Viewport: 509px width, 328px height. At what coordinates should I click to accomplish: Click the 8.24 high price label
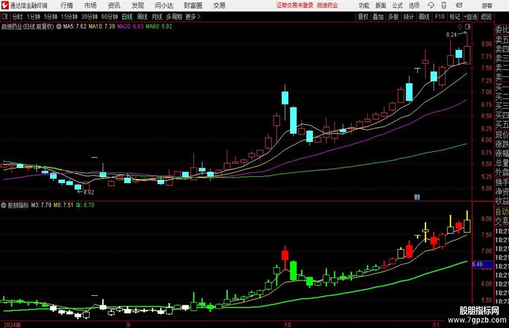point(451,35)
